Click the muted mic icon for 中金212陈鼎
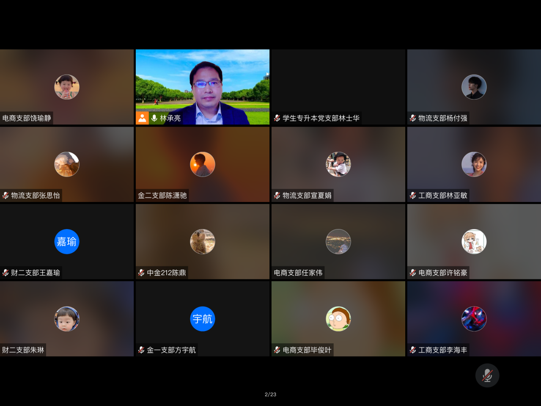Image resolution: width=541 pixels, height=406 pixels. click(141, 273)
